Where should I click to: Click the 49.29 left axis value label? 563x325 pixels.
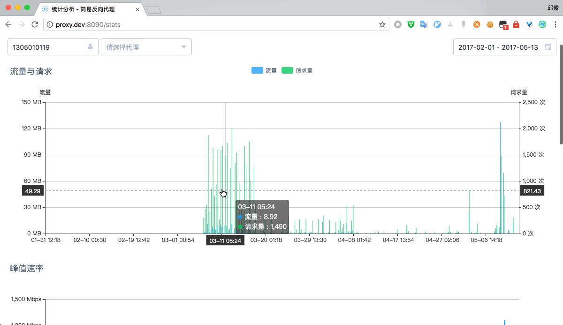tap(33, 191)
